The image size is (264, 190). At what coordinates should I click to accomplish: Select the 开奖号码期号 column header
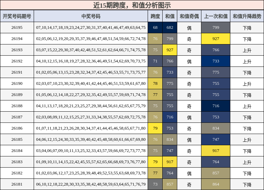[17, 16]
